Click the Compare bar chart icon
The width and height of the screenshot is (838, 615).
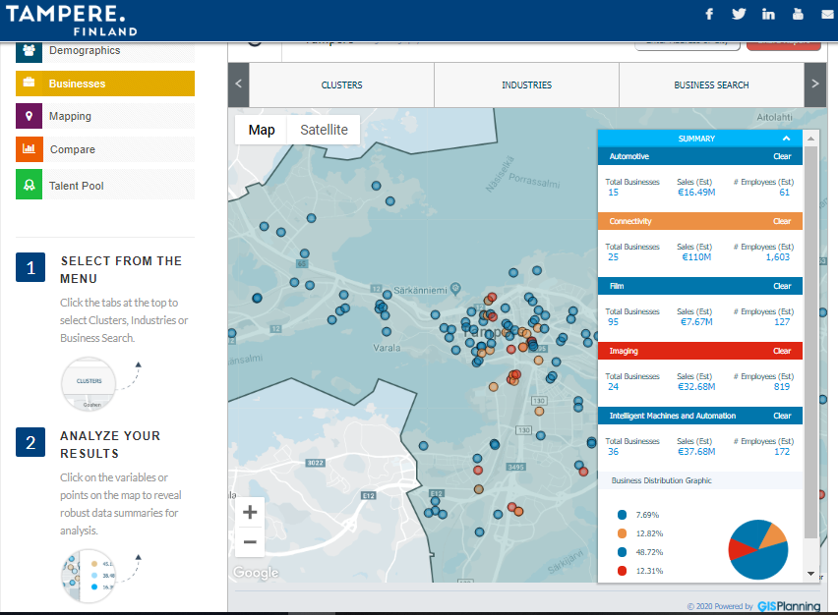(x=29, y=149)
